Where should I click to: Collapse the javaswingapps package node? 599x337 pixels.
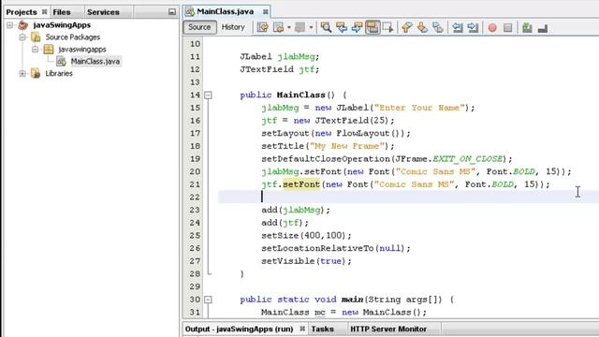tap(36, 50)
